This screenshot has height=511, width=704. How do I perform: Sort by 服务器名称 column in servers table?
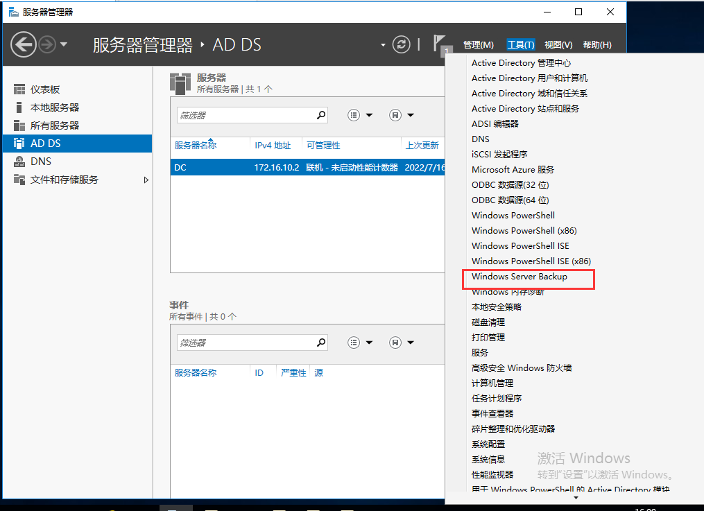196,146
